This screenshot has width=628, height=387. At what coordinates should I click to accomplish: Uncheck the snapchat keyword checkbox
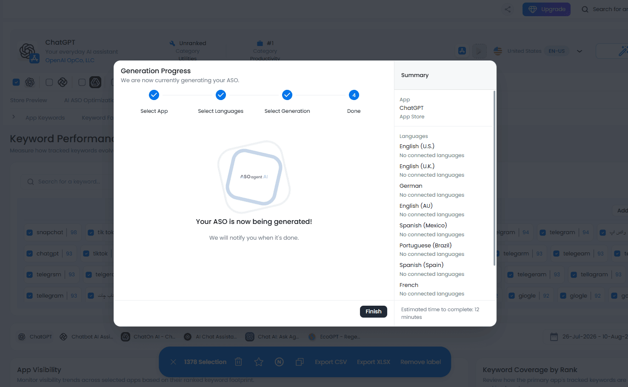coord(30,232)
